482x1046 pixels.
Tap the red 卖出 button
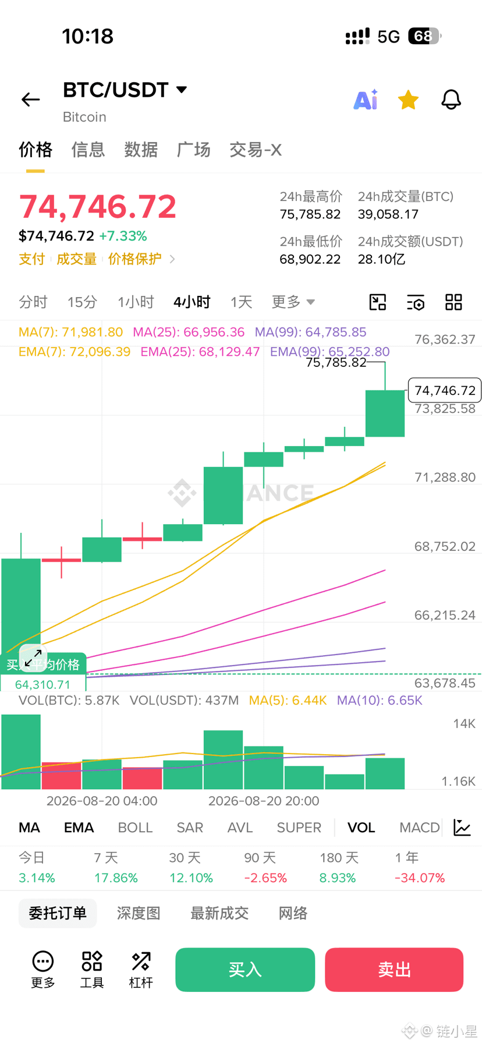(x=394, y=970)
